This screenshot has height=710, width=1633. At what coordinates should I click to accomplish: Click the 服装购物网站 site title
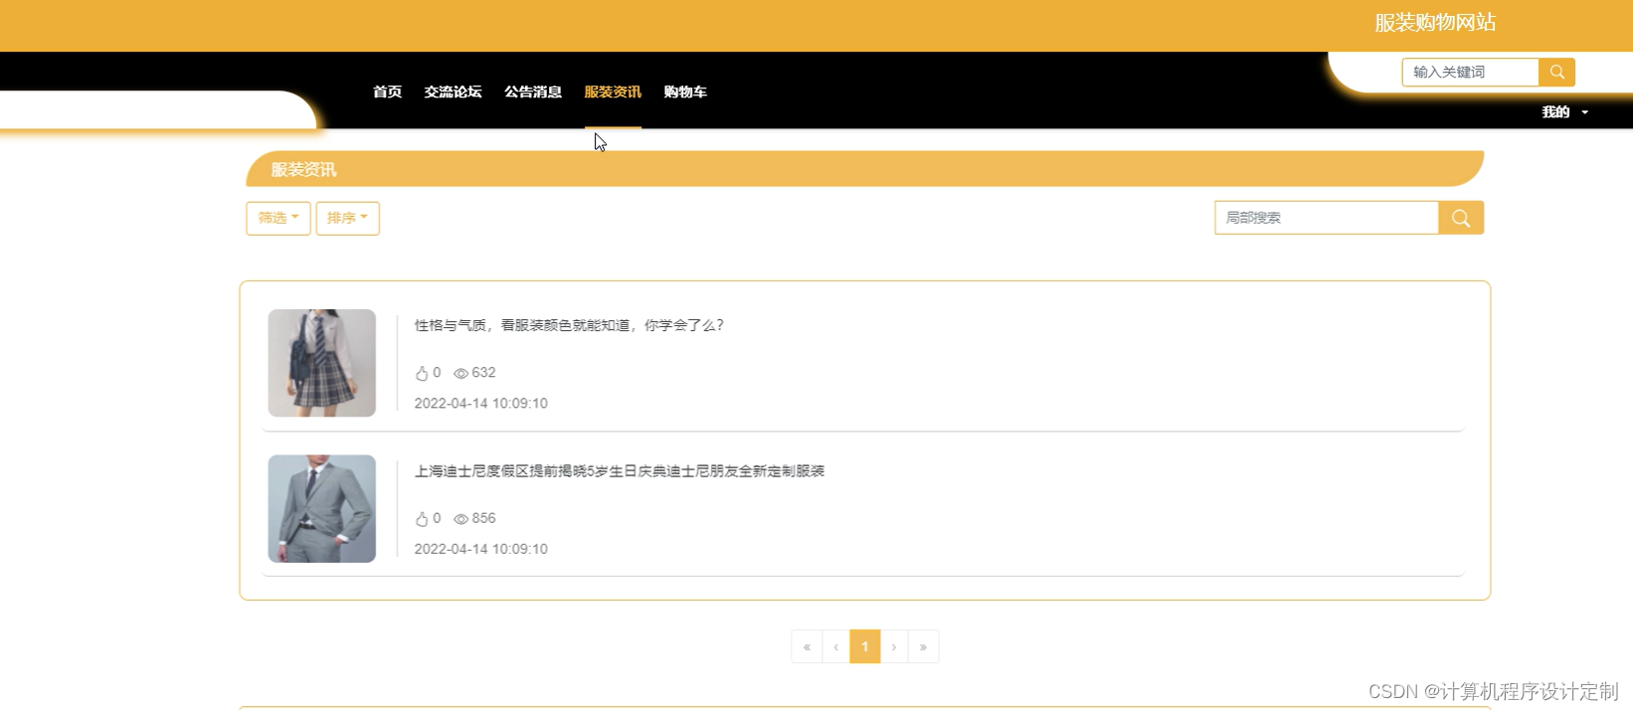1435,23
